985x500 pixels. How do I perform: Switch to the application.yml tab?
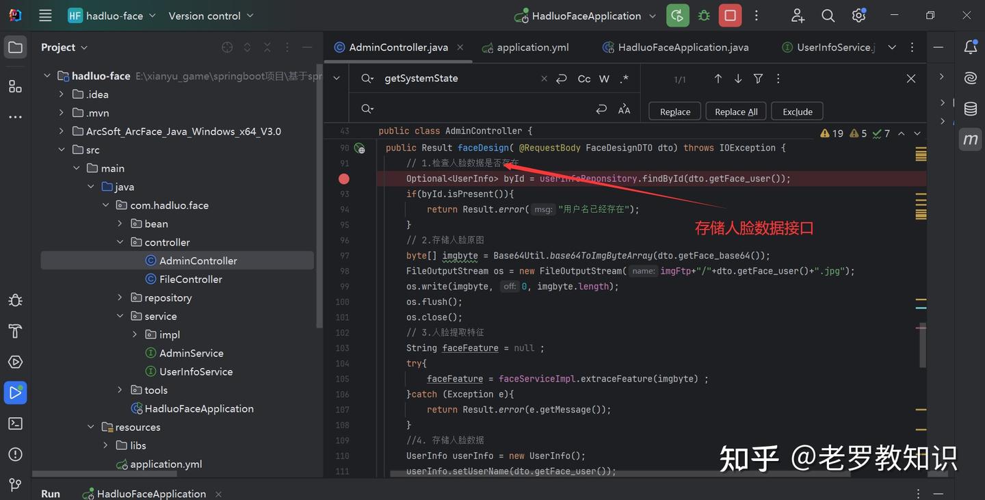tap(532, 47)
